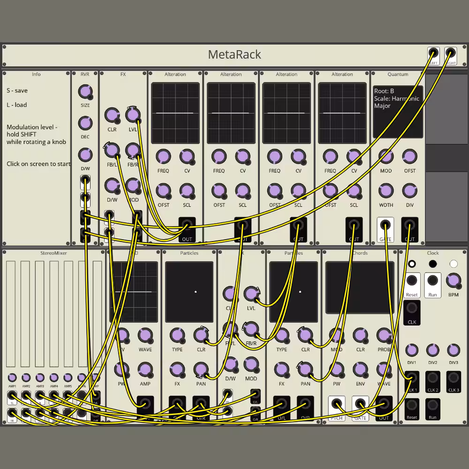Click the RVR SIZE knob
469x469 pixels.
pyautogui.click(x=85, y=92)
